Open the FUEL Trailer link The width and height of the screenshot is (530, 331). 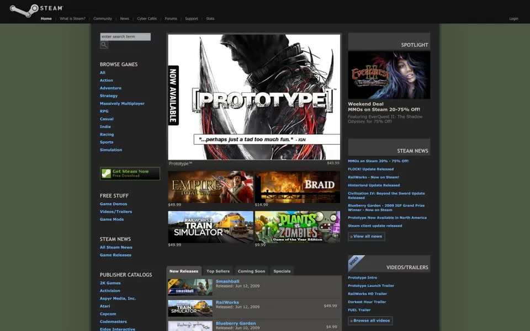359,310
